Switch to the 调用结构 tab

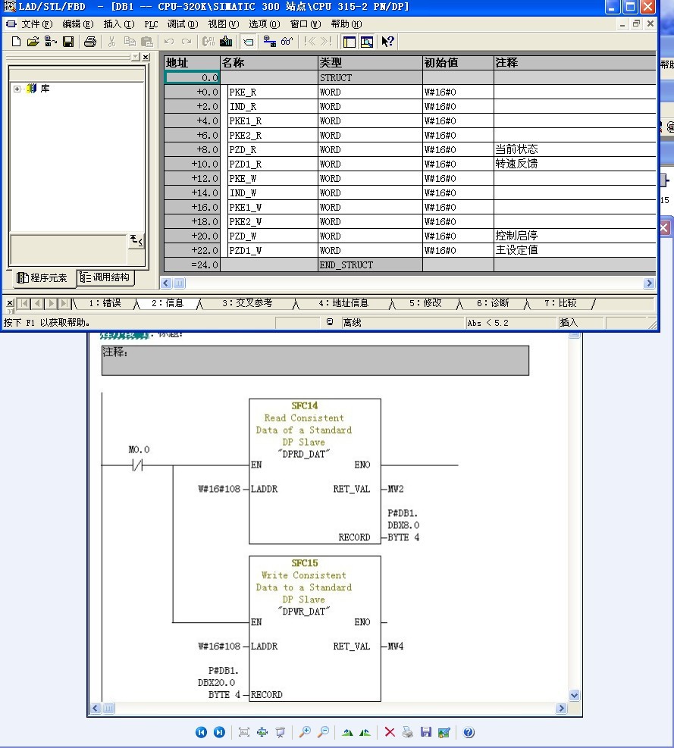[105, 277]
